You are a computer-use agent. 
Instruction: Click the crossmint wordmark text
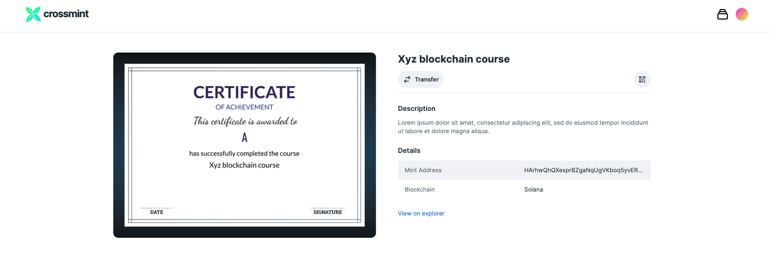click(66, 14)
